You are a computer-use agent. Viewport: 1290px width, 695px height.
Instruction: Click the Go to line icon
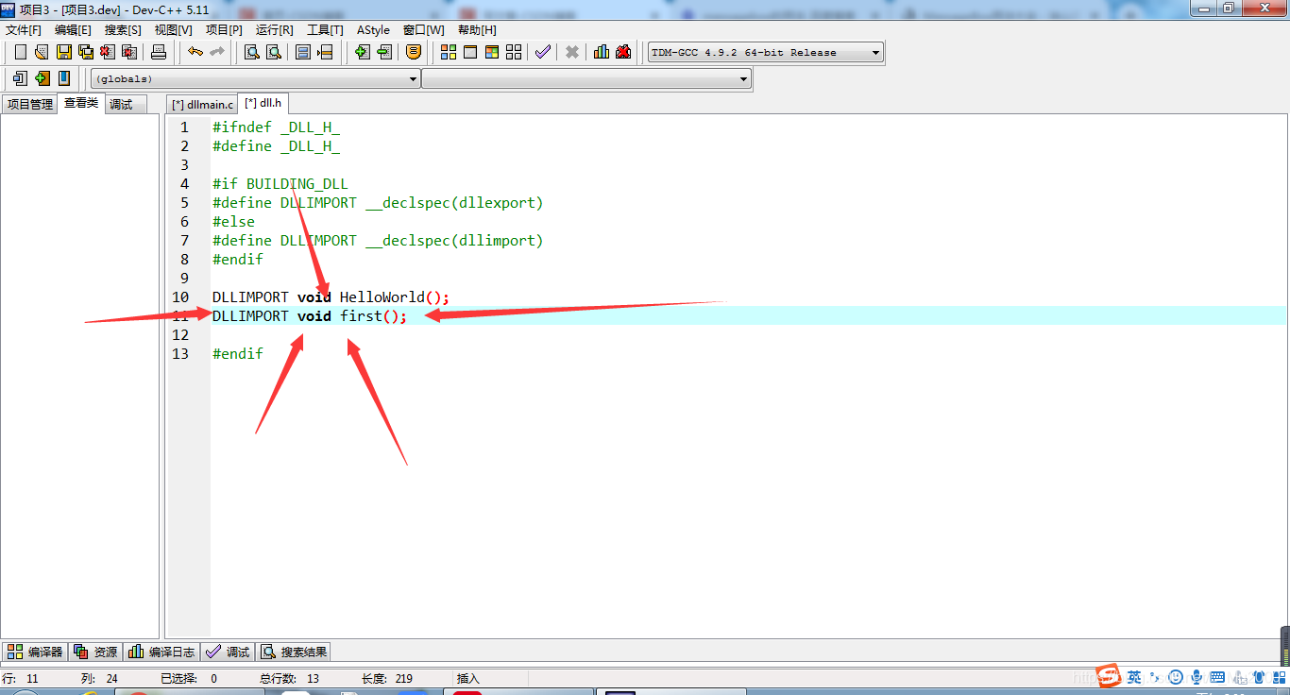click(x=325, y=52)
